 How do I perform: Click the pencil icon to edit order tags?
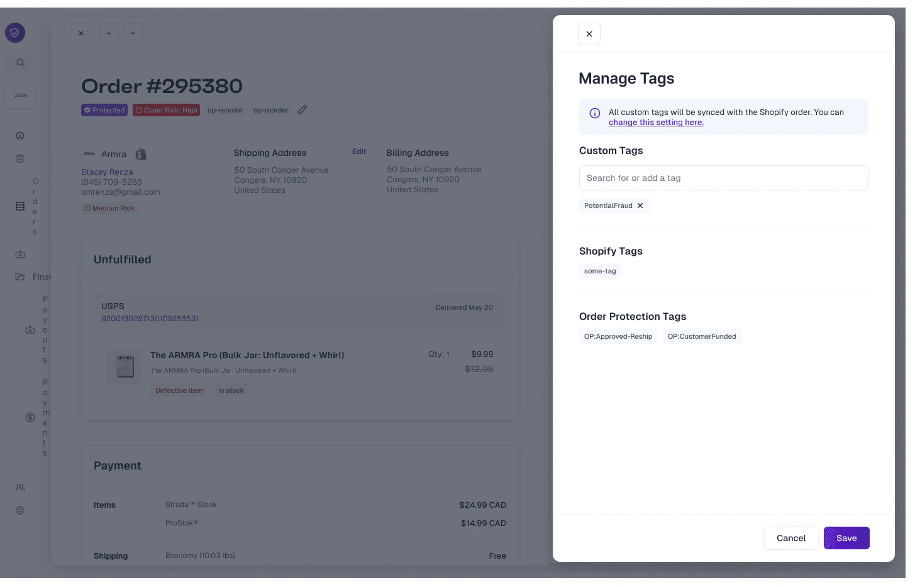click(x=302, y=109)
